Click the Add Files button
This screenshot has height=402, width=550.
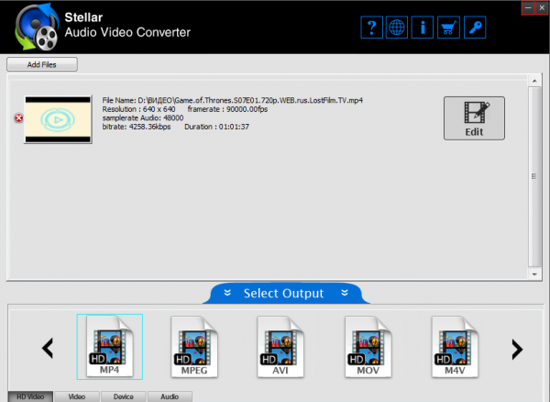(42, 64)
